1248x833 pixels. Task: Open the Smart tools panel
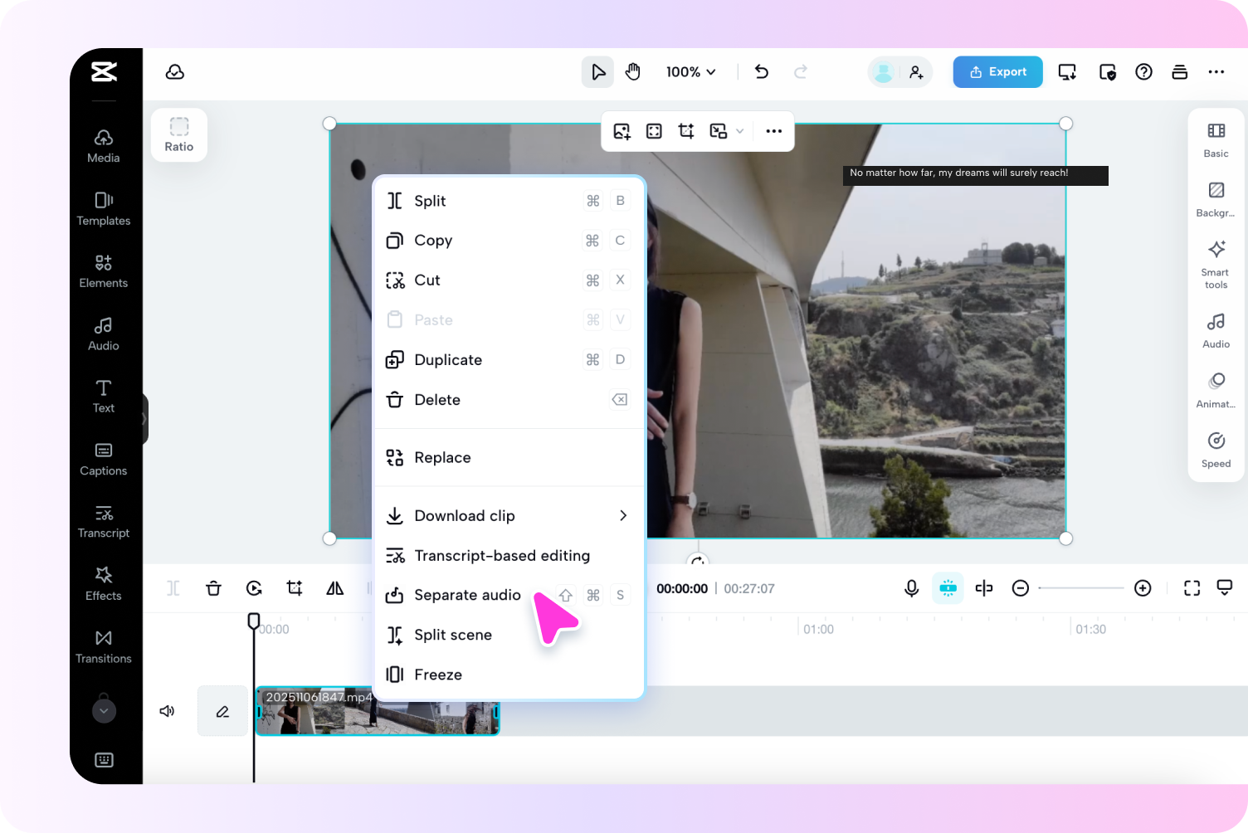[1215, 263]
